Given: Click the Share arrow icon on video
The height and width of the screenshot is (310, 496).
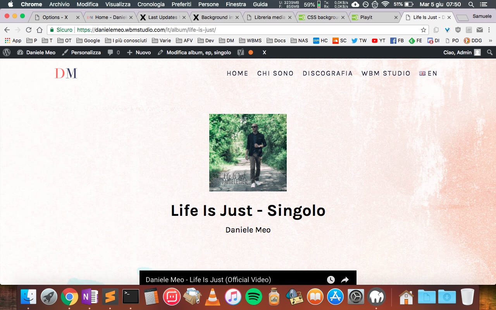Looking at the screenshot, I should [345, 279].
